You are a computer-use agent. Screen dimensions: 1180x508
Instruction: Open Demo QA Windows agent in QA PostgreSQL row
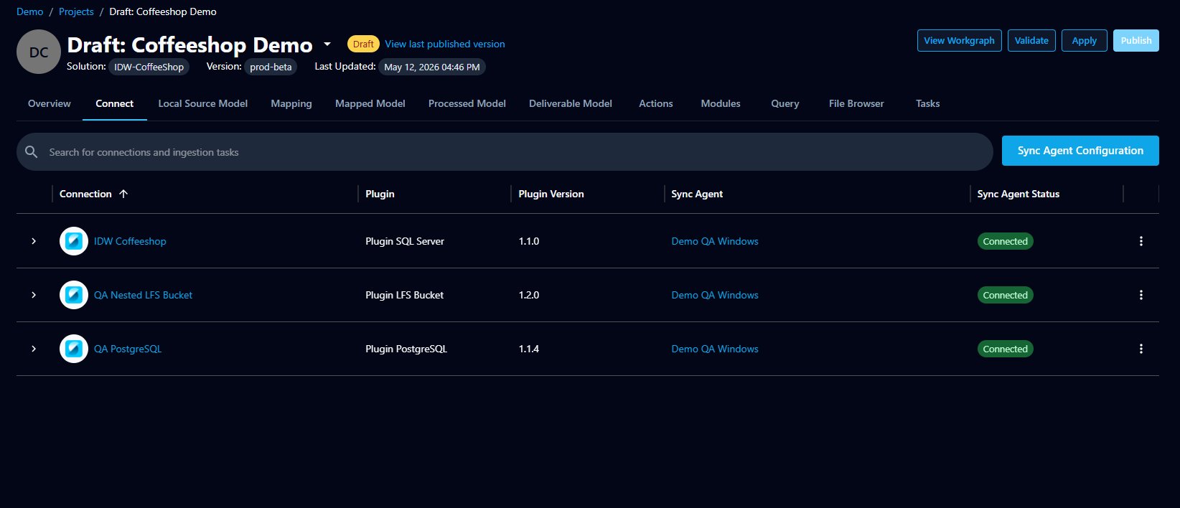(715, 349)
